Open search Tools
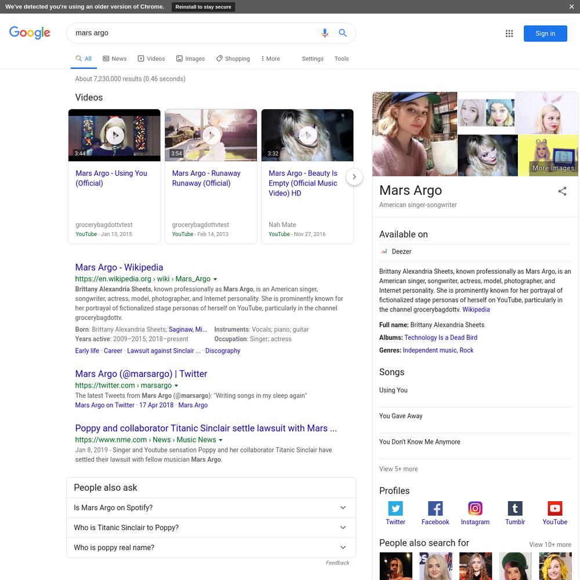 (342, 59)
